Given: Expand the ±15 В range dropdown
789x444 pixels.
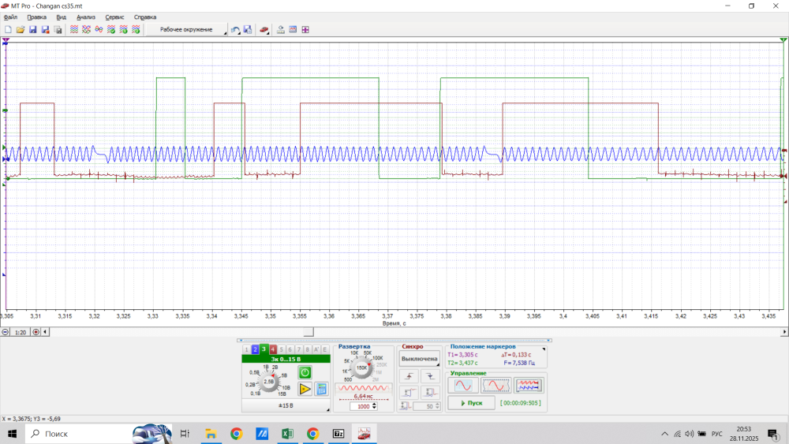Looking at the screenshot, I should tap(286, 406).
